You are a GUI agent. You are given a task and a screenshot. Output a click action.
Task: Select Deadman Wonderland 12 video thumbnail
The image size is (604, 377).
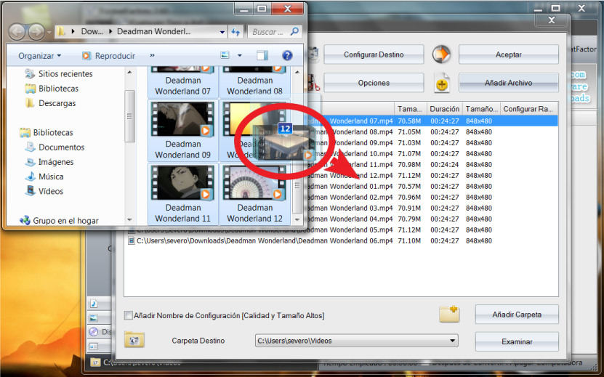tap(254, 182)
